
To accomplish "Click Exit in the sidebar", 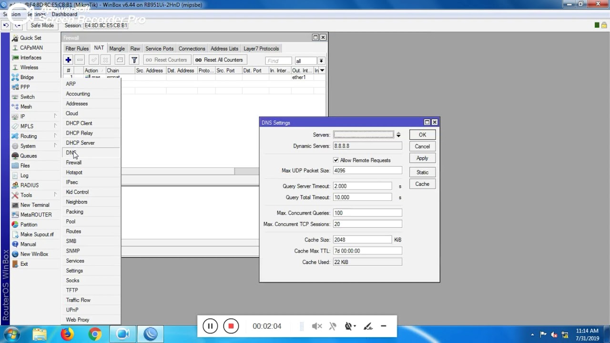I will point(24,264).
